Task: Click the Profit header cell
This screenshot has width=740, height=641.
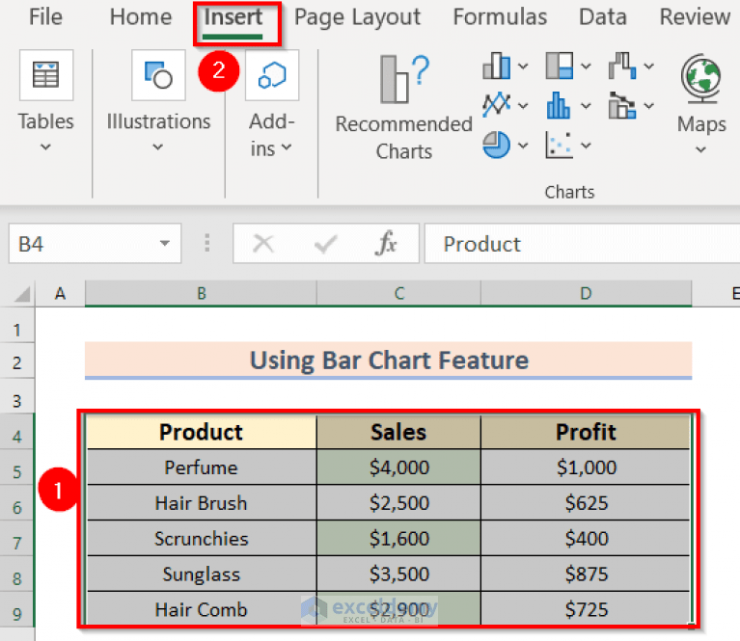Action: (586, 432)
